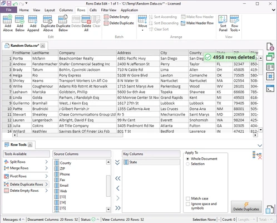This screenshot has width=277, height=223.
Task: Switch to the Columns ribbon tab
Action: (66, 10)
